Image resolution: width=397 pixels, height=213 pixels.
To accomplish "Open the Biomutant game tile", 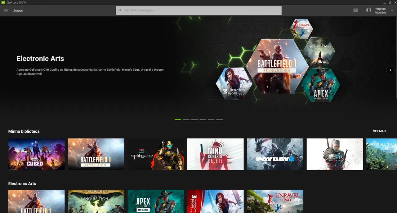I will tap(381, 154).
